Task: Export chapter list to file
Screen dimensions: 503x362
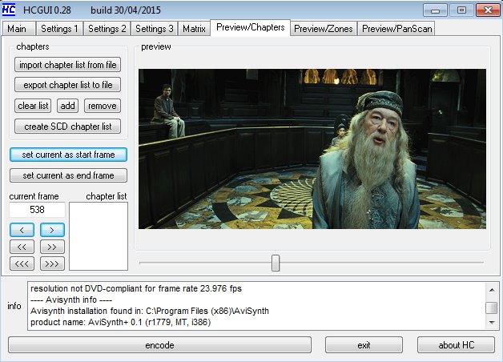Action: tap(68, 85)
